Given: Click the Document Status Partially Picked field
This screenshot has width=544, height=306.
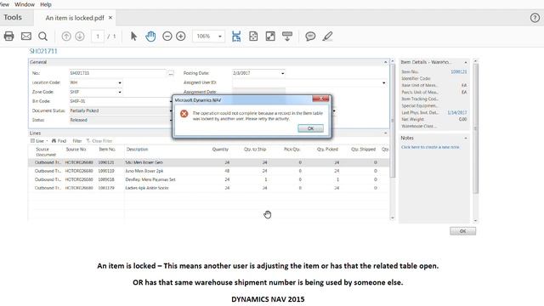Looking at the screenshot, I should pos(120,110).
